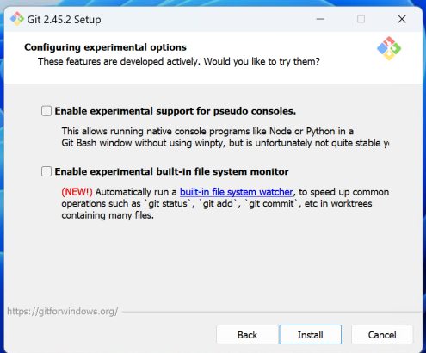The image size is (426, 353).
Task: Start installation with the Install button
Action: [x=311, y=335]
